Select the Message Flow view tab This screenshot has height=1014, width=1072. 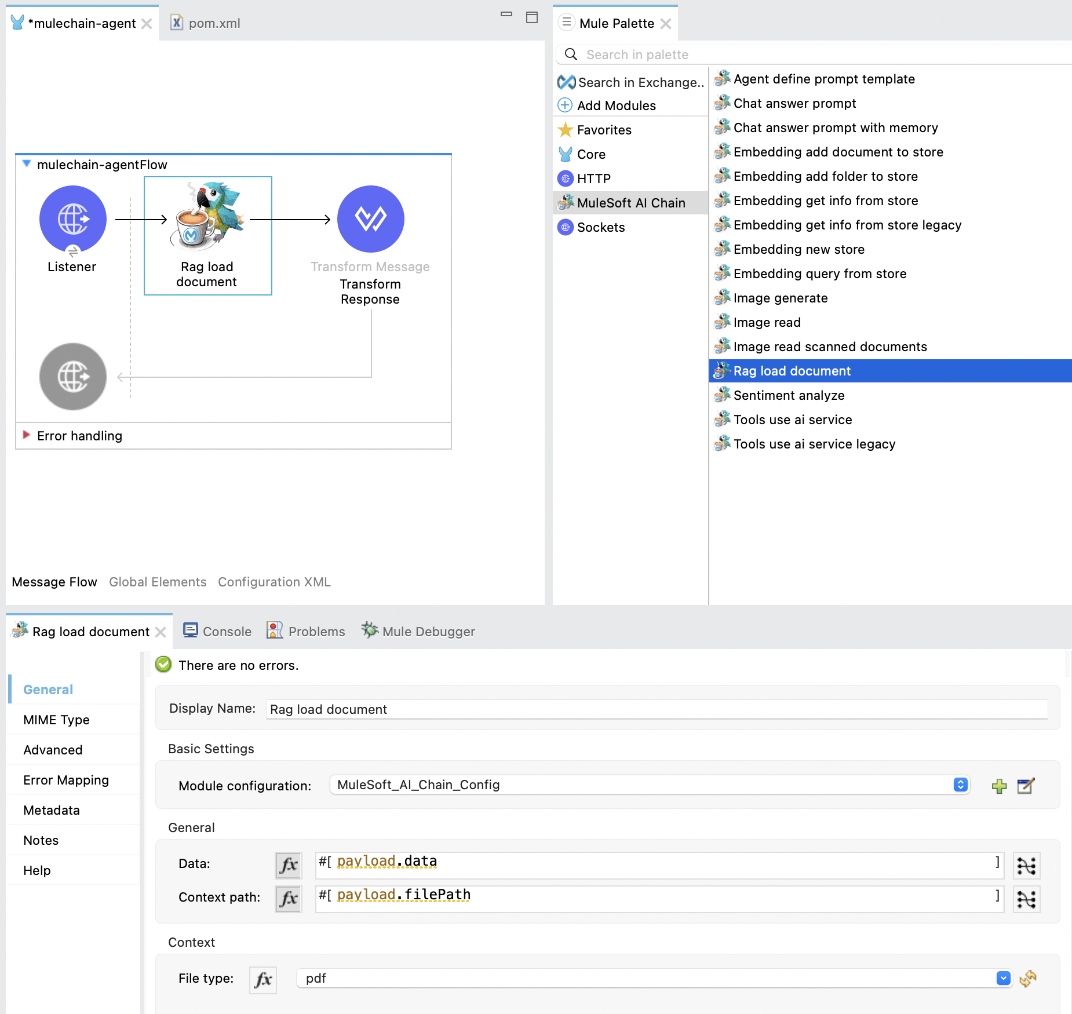[54, 582]
